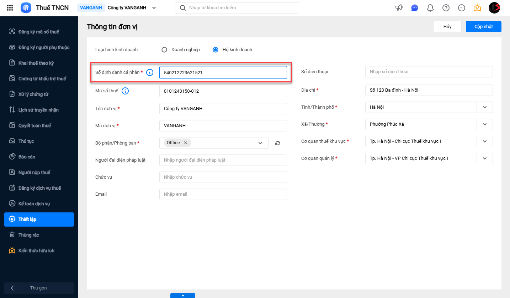Open the Cơ quan quản lý dropdown
The image size is (510, 298).
484,158
